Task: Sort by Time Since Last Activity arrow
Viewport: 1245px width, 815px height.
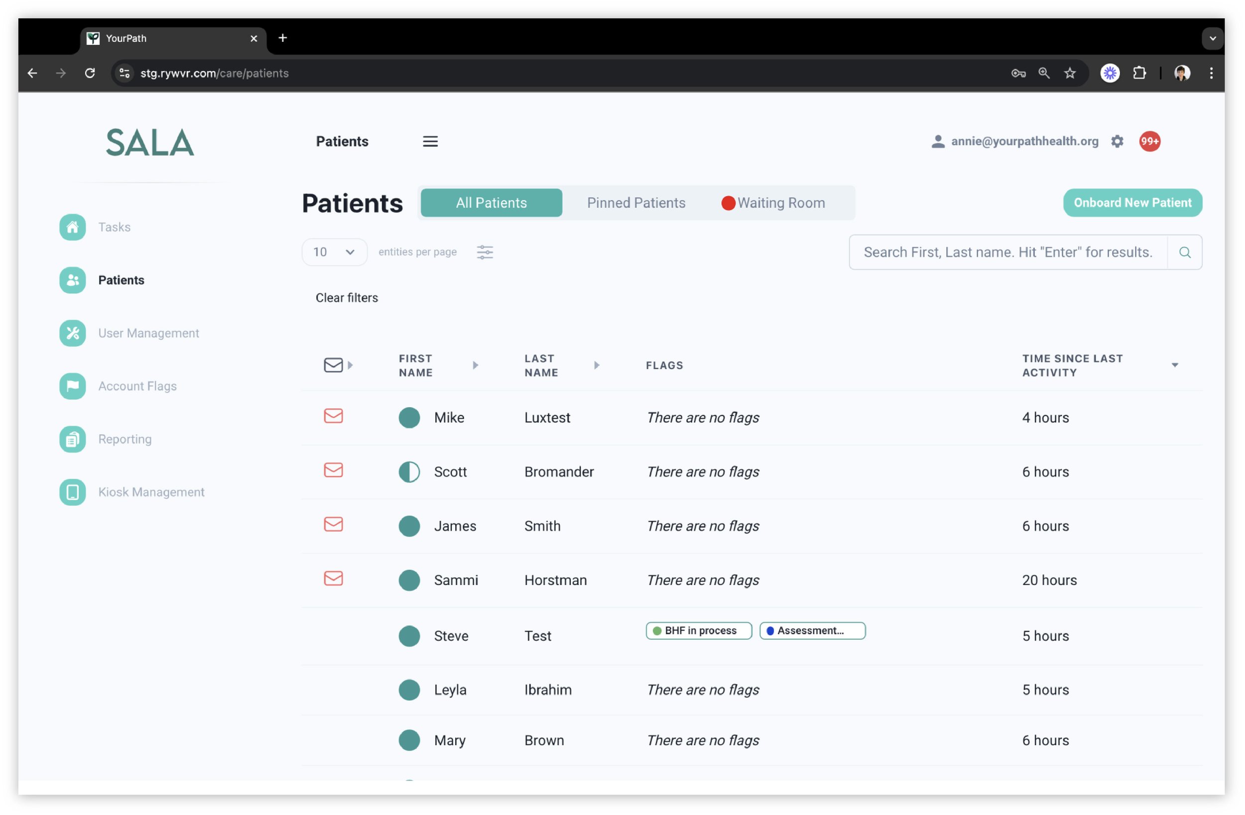Action: coord(1174,365)
